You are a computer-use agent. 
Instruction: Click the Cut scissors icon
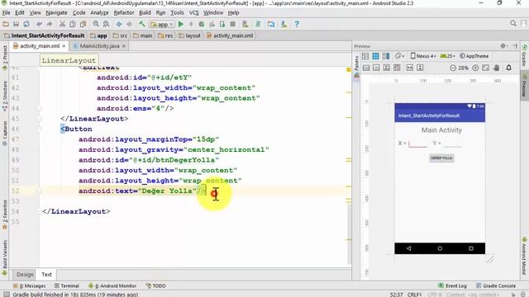(x=62, y=24)
